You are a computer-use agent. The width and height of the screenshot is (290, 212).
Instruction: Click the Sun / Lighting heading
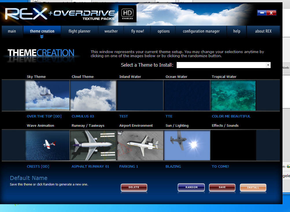[x=177, y=126]
